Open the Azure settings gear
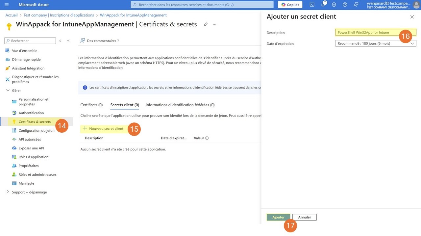This screenshot has height=236, width=421. point(334,5)
